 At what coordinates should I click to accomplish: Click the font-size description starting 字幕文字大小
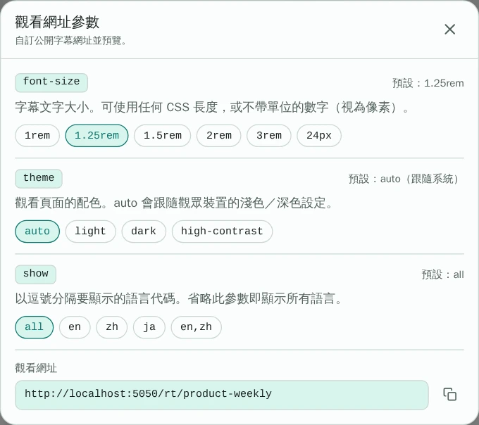(212, 108)
